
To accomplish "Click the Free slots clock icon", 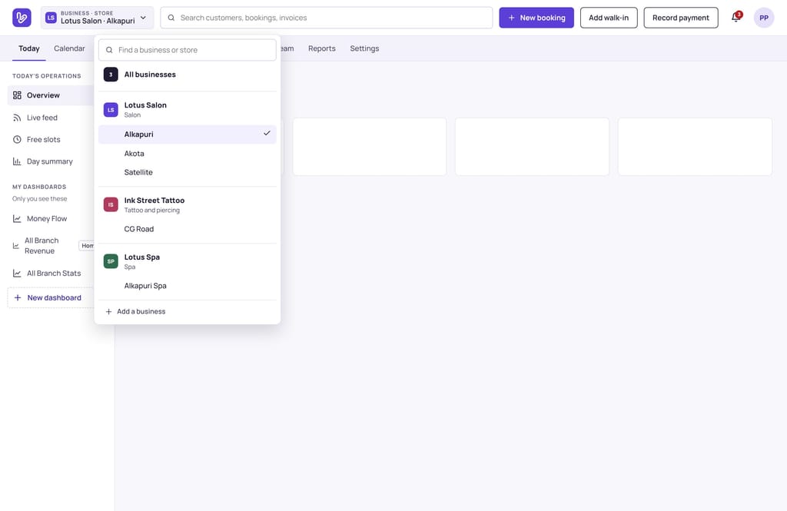I will [x=17, y=140].
